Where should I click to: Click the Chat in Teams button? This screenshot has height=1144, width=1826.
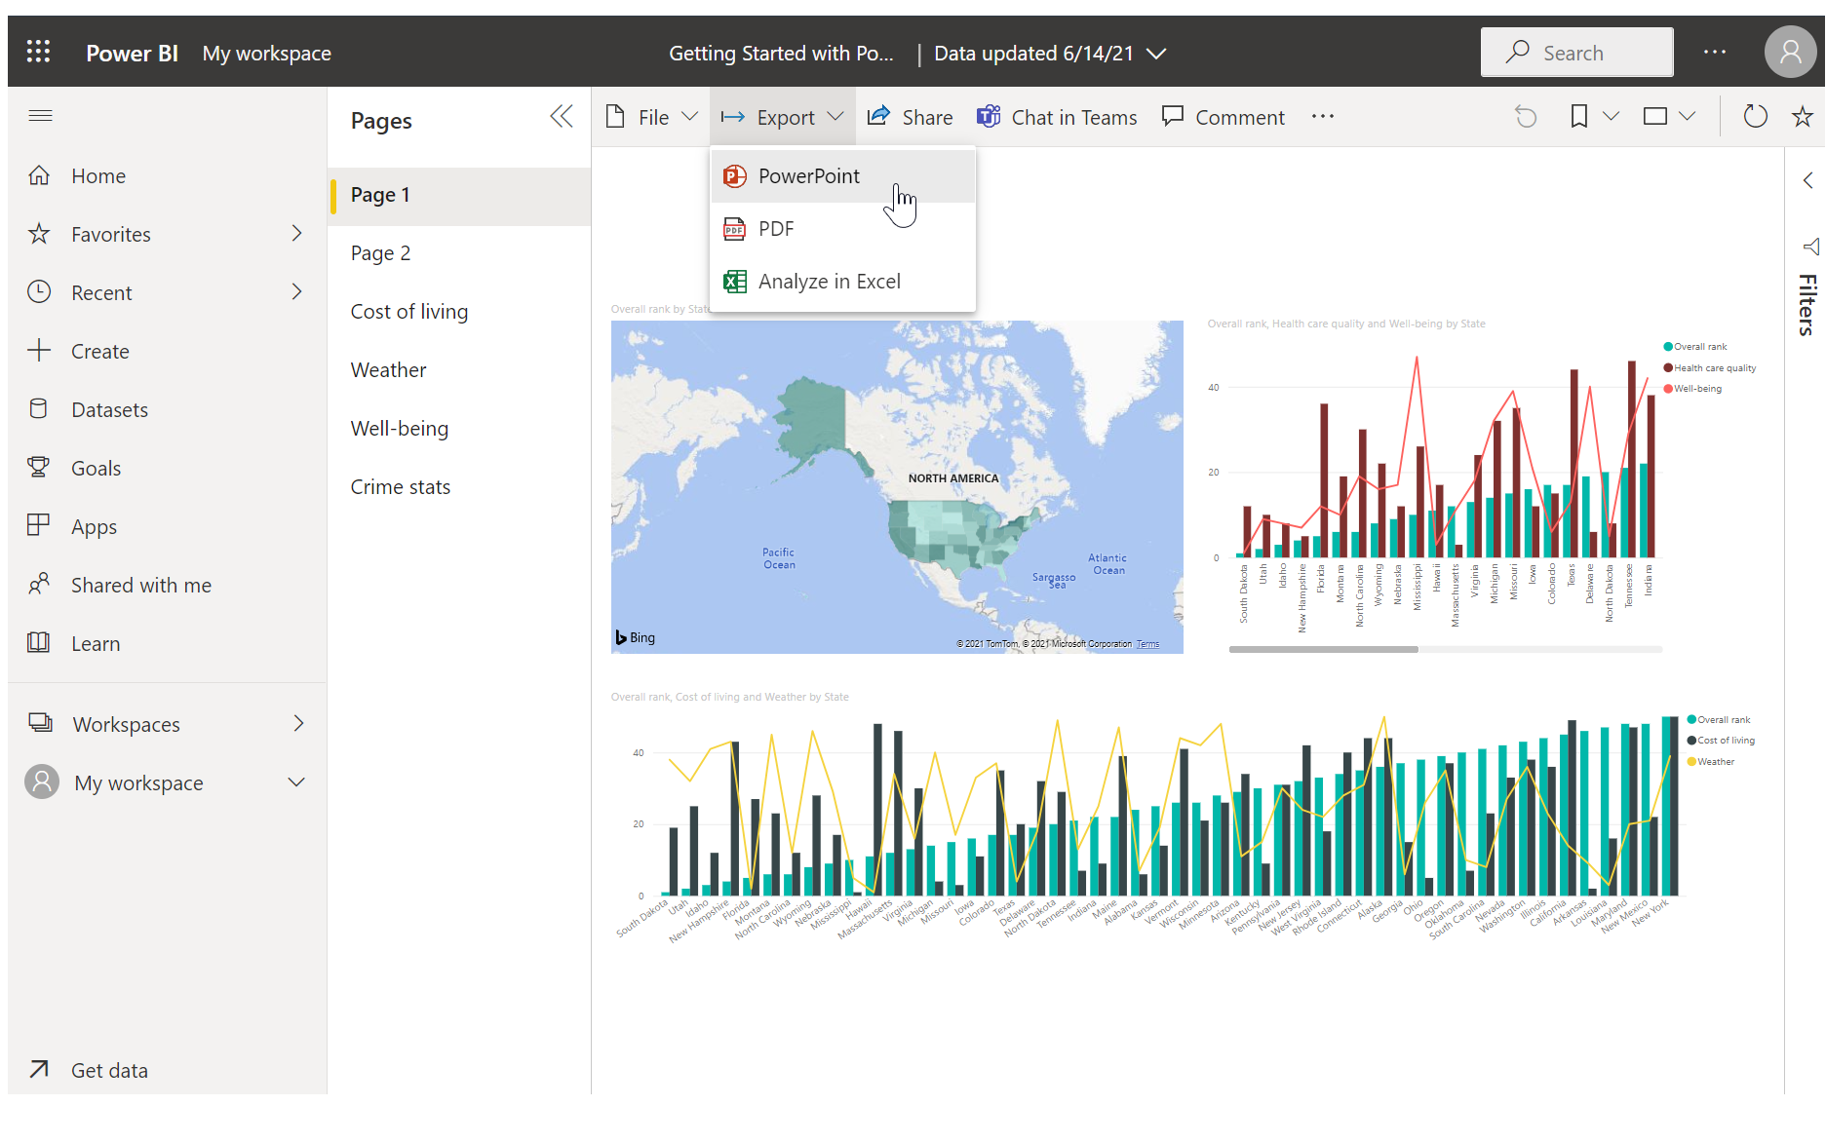[x=1057, y=117]
